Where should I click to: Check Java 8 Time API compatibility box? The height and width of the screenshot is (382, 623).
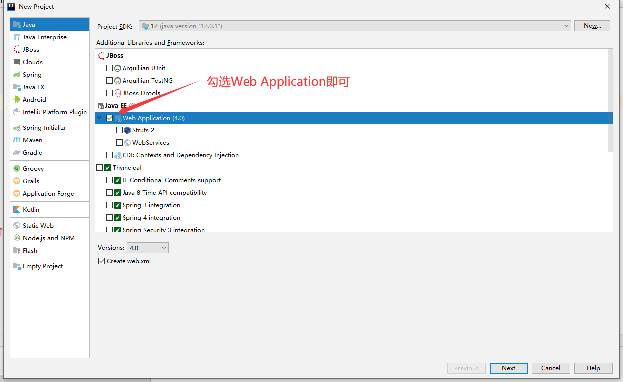(109, 193)
